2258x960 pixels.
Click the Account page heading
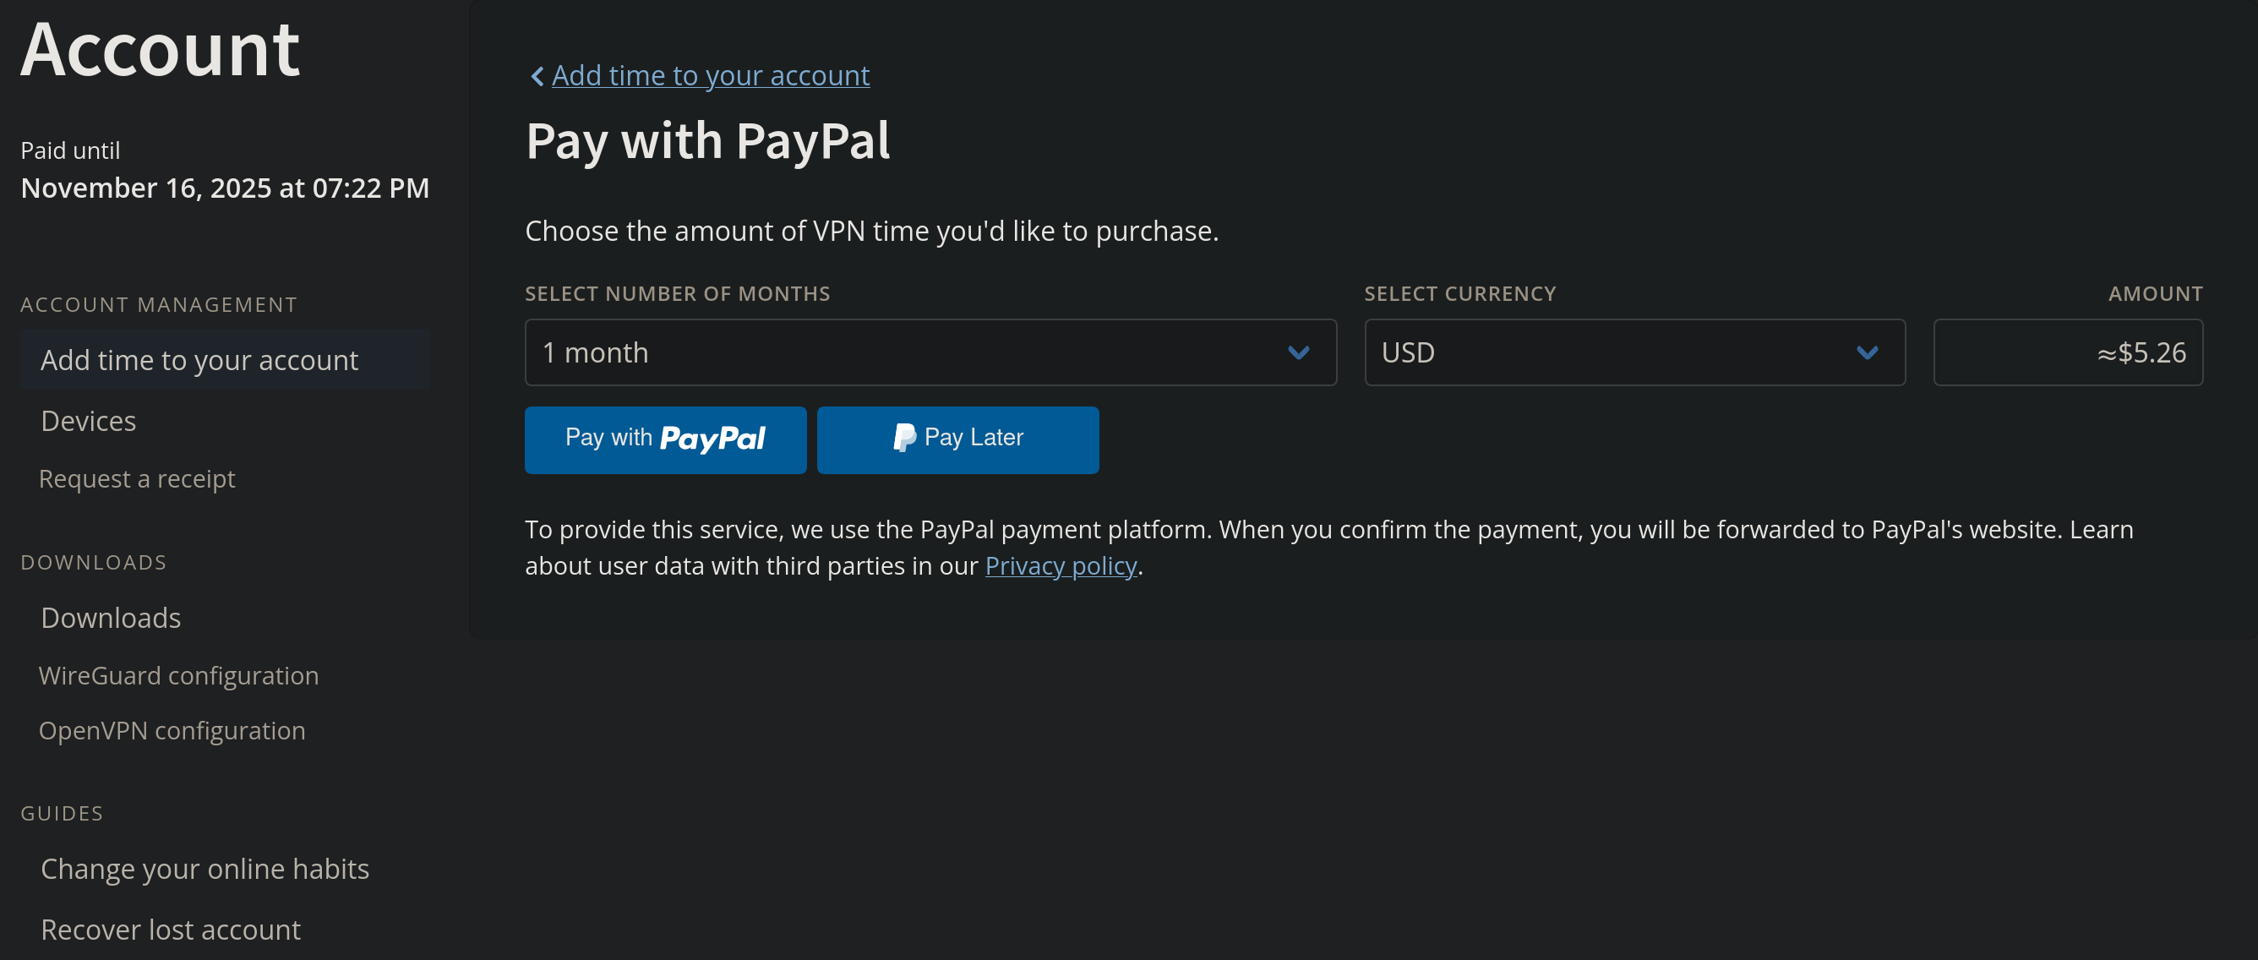coord(161,50)
